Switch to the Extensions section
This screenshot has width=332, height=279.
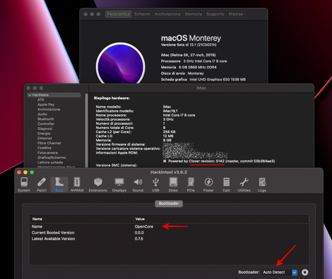point(98,184)
